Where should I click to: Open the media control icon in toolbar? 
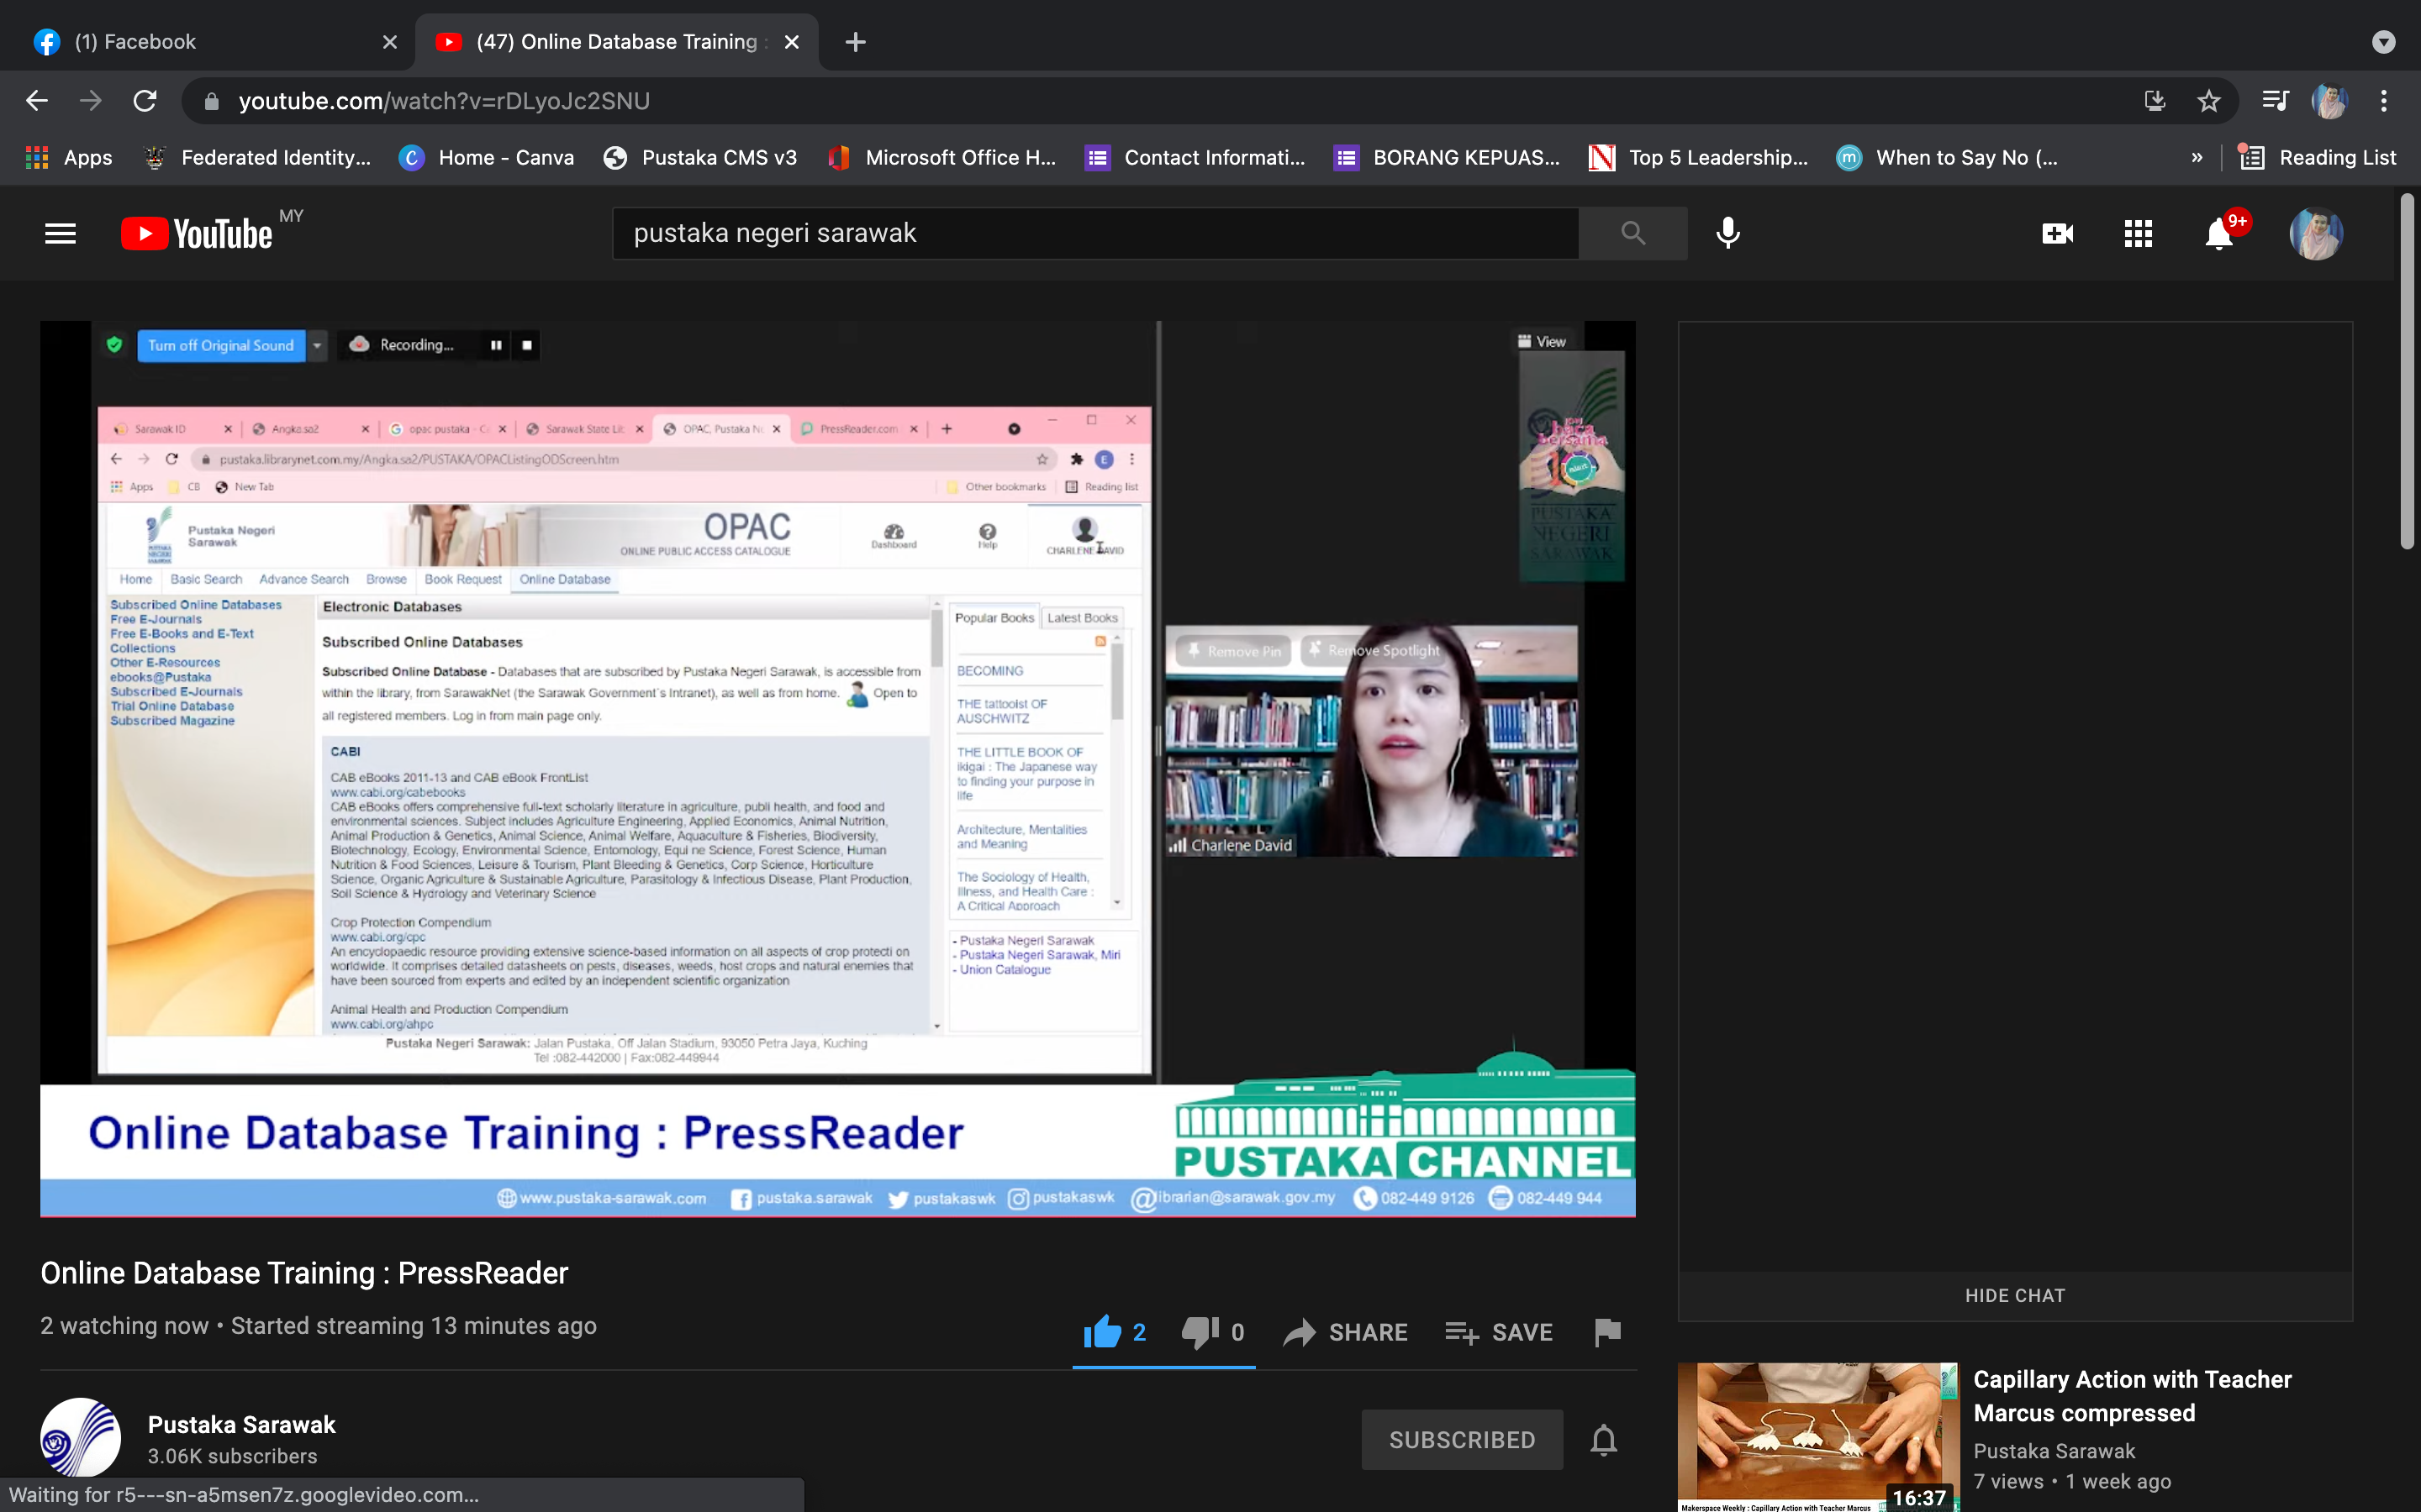pos(2275,101)
